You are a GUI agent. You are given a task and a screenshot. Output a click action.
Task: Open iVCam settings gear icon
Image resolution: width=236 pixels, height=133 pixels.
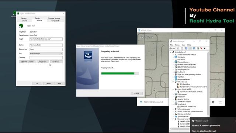(x=213, y=102)
